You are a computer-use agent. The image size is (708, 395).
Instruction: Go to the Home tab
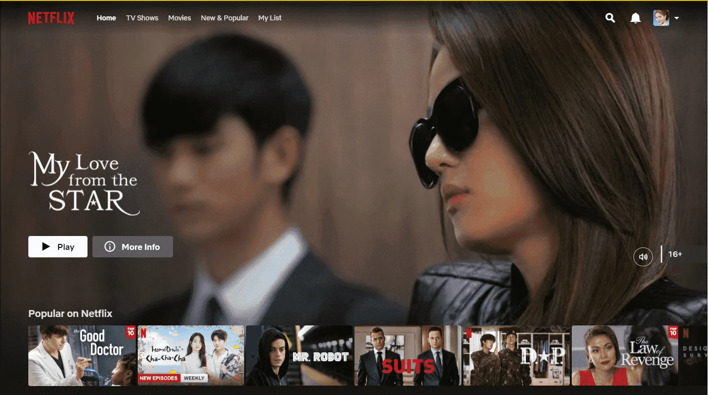pos(106,18)
